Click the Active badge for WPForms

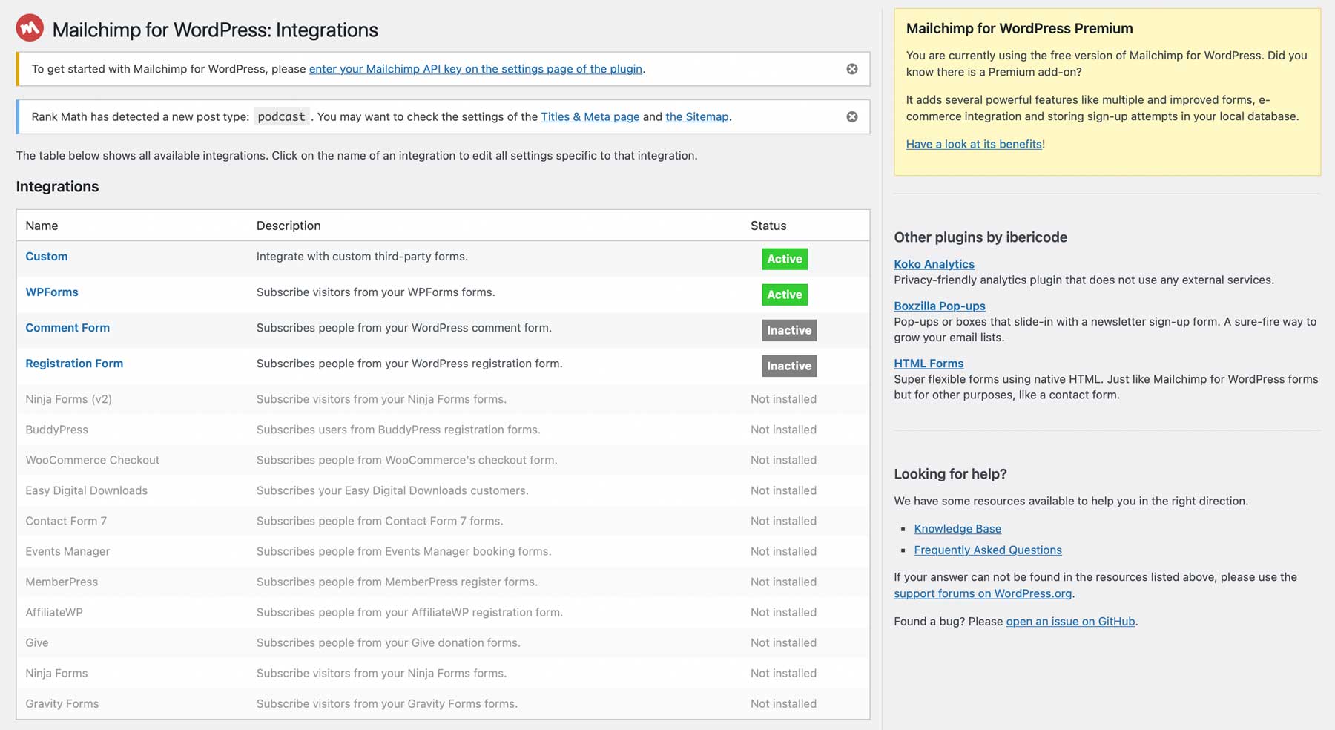point(785,295)
